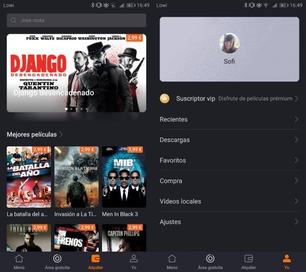
Task: Tap price tag on Men In Black 3
Action: pos(135,150)
